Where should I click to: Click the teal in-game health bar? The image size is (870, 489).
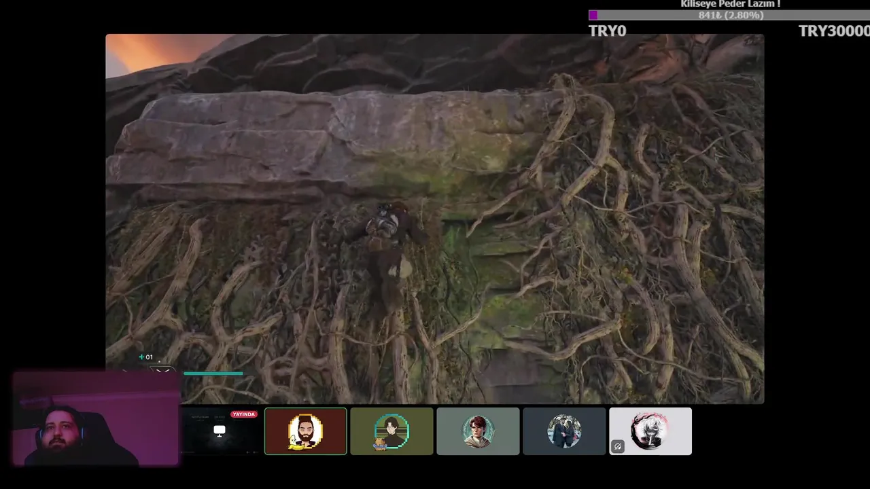(213, 373)
